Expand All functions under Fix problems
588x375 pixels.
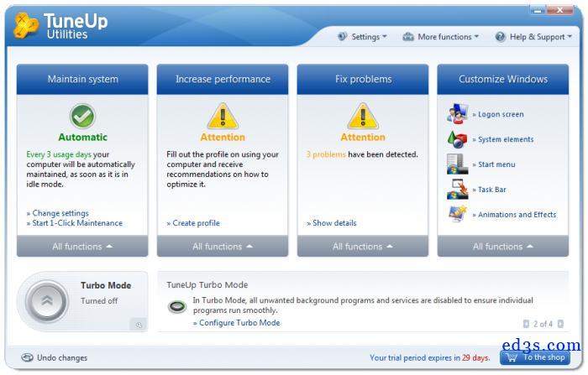pyautogui.click(x=363, y=246)
